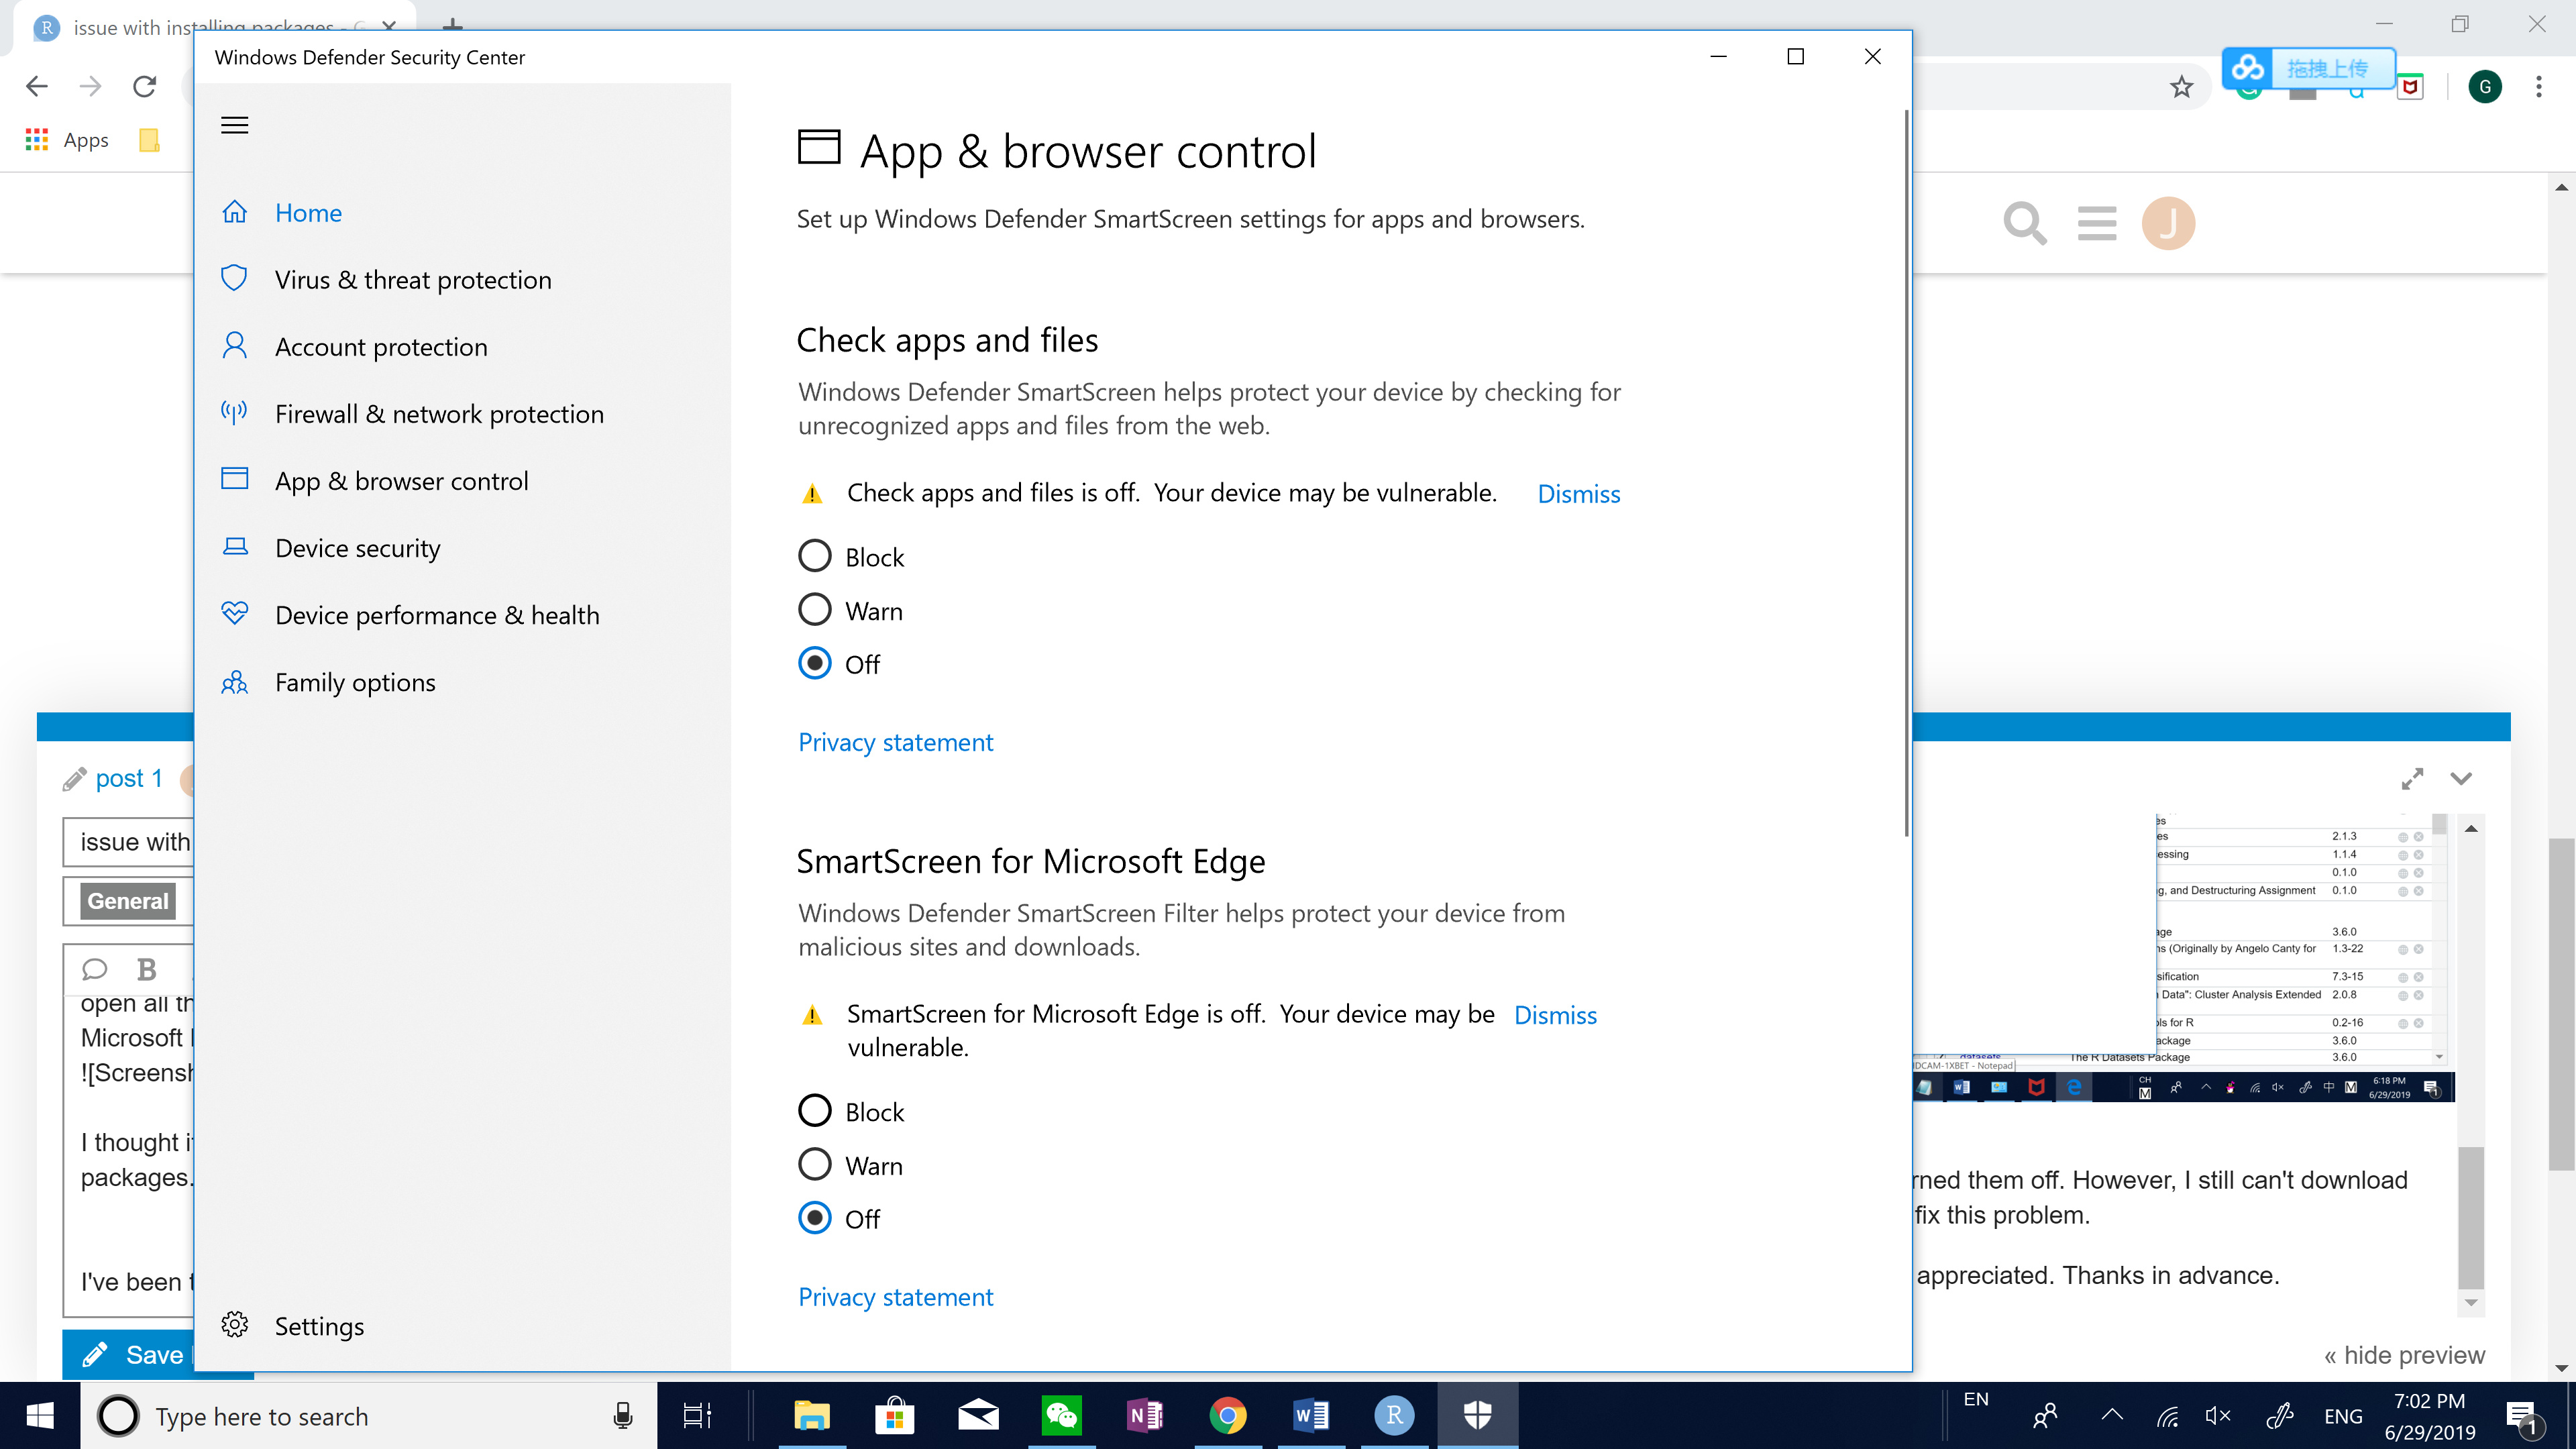Open Privacy statement under Check apps and files
Image resolution: width=2576 pixels, height=1449 pixels.
[895, 742]
